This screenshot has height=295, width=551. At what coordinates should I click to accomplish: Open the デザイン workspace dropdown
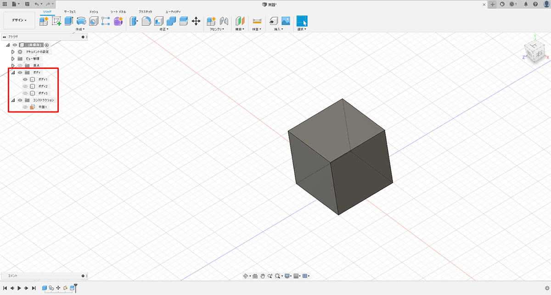(x=19, y=20)
